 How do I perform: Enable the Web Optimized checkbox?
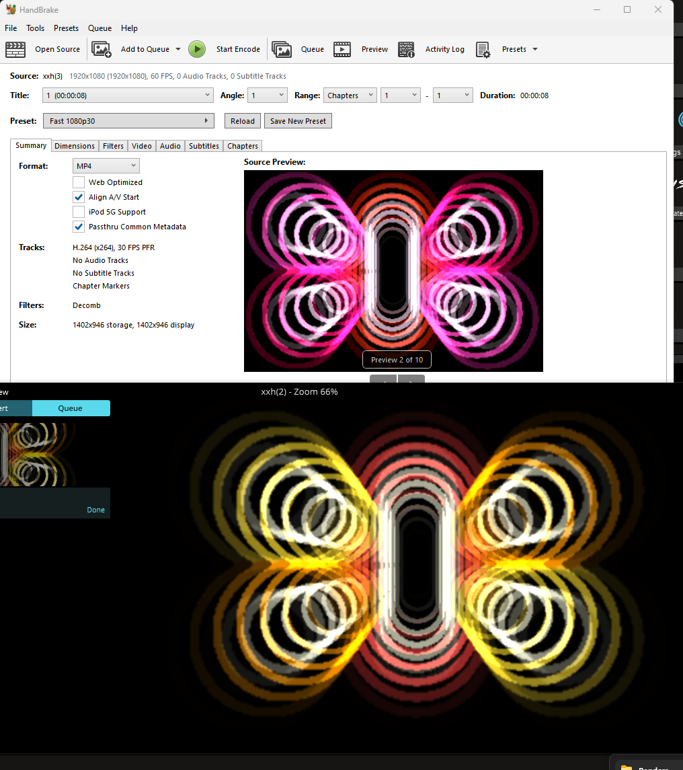[x=79, y=182]
